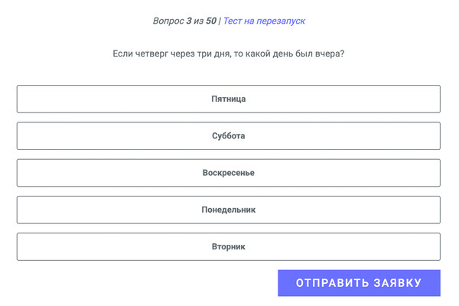459x306 pixels.
Task: Click the first answer box in the list
Action: tap(228, 99)
